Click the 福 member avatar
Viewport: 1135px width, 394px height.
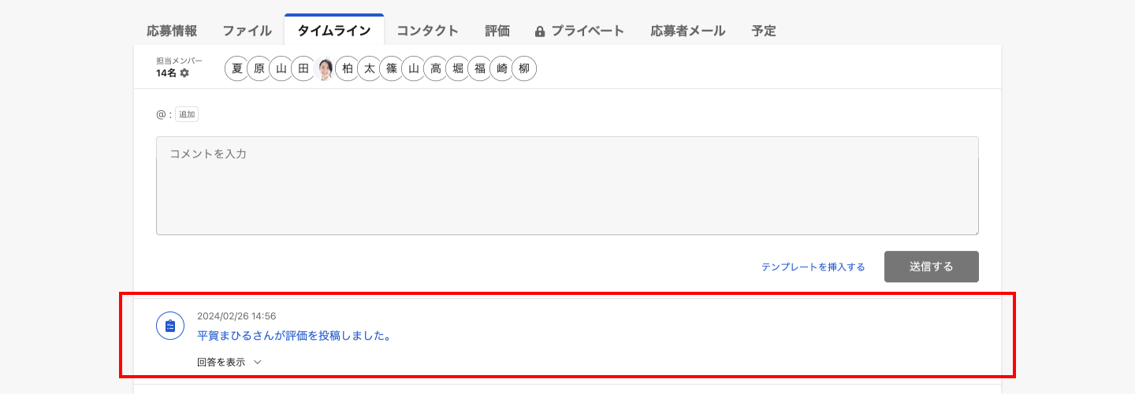coord(479,68)
